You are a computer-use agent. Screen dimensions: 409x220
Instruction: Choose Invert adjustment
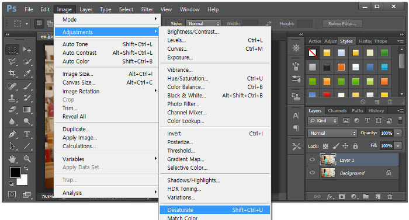pyautogui.click(x=215, y=134)
